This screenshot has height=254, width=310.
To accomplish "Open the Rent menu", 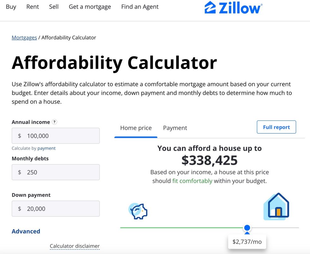I will [x=33, y=7].
